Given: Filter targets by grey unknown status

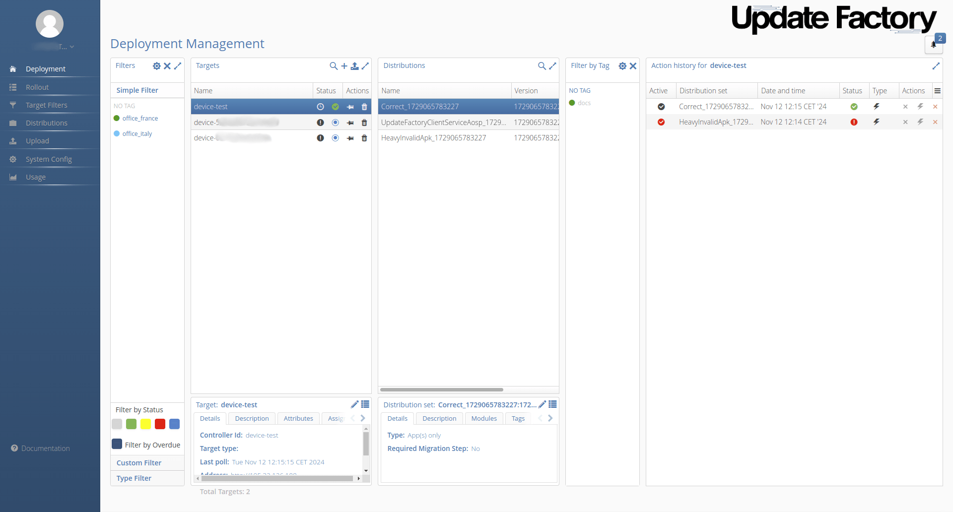Looking at the screenshot, I should pyautogui.click(x=117, y=424).
